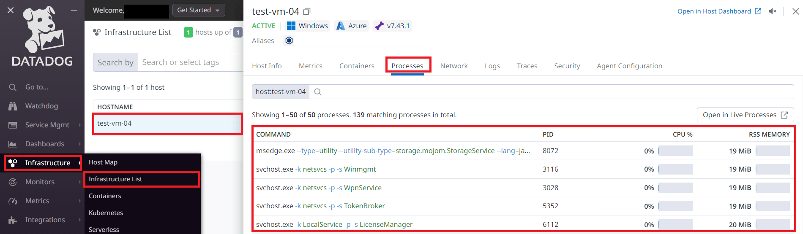
Task: Click the hexagon alias icon
Action: 289,40
